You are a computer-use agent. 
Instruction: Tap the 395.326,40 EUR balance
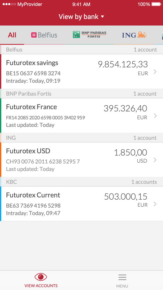125,111
